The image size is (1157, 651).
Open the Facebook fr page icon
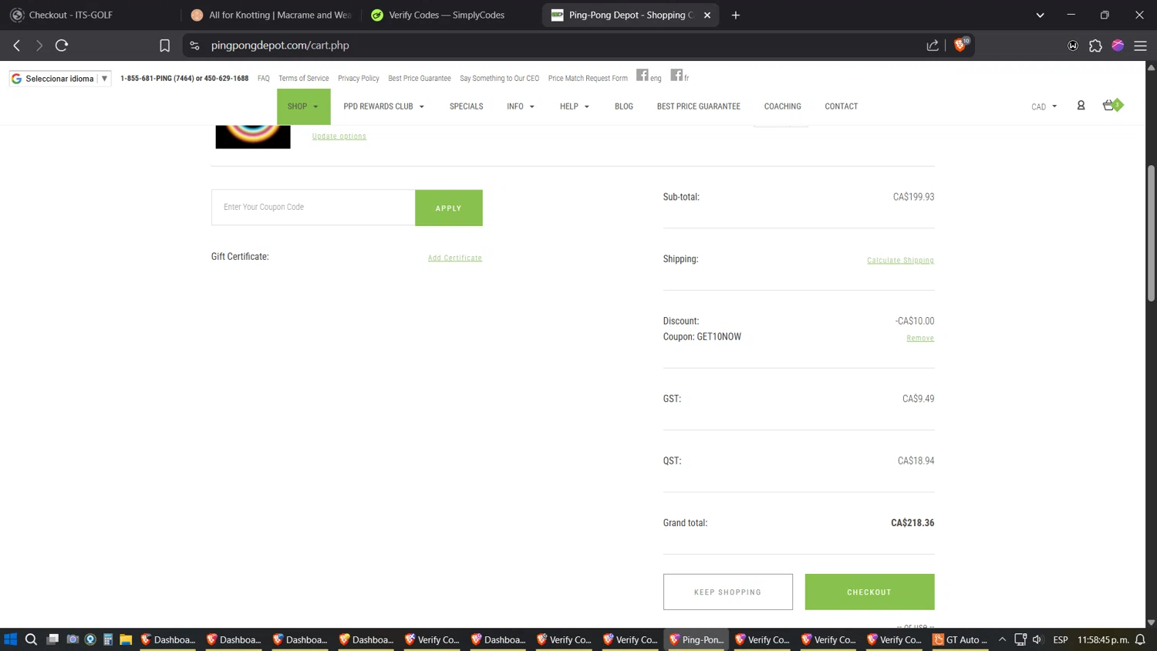click(x=676, y=75)
